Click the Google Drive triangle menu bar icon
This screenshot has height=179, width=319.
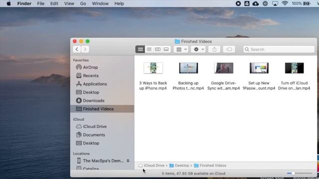tap(247, 3)
